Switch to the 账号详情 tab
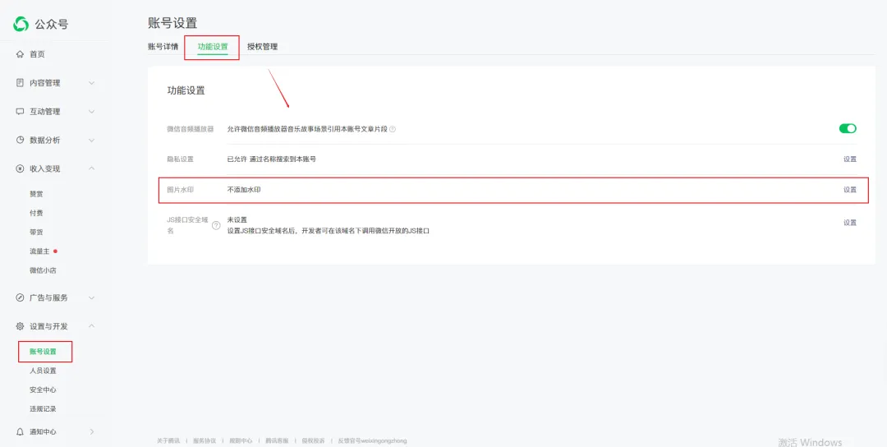 (x=163, y=47)
